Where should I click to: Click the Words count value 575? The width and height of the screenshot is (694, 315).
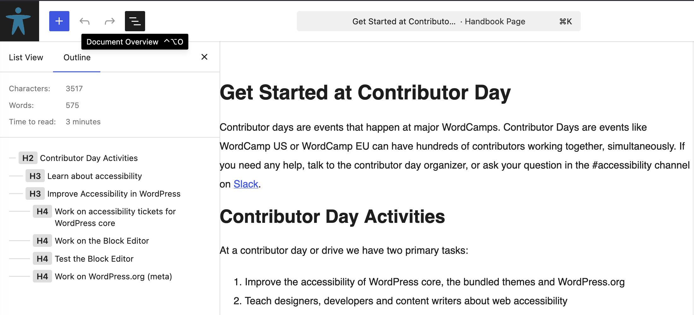[72, 105]
